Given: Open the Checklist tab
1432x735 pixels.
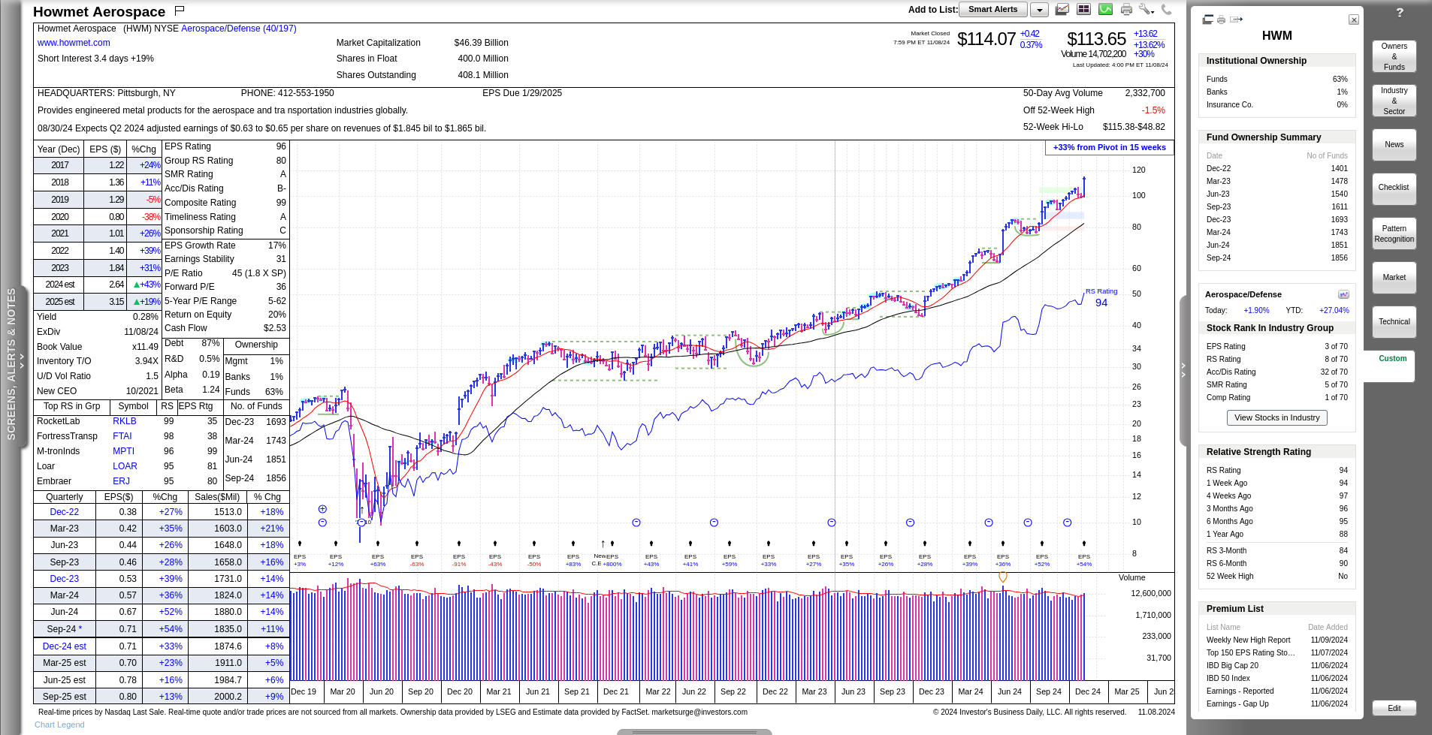Looking at the screenshot, I should (x=1394, y=188).
